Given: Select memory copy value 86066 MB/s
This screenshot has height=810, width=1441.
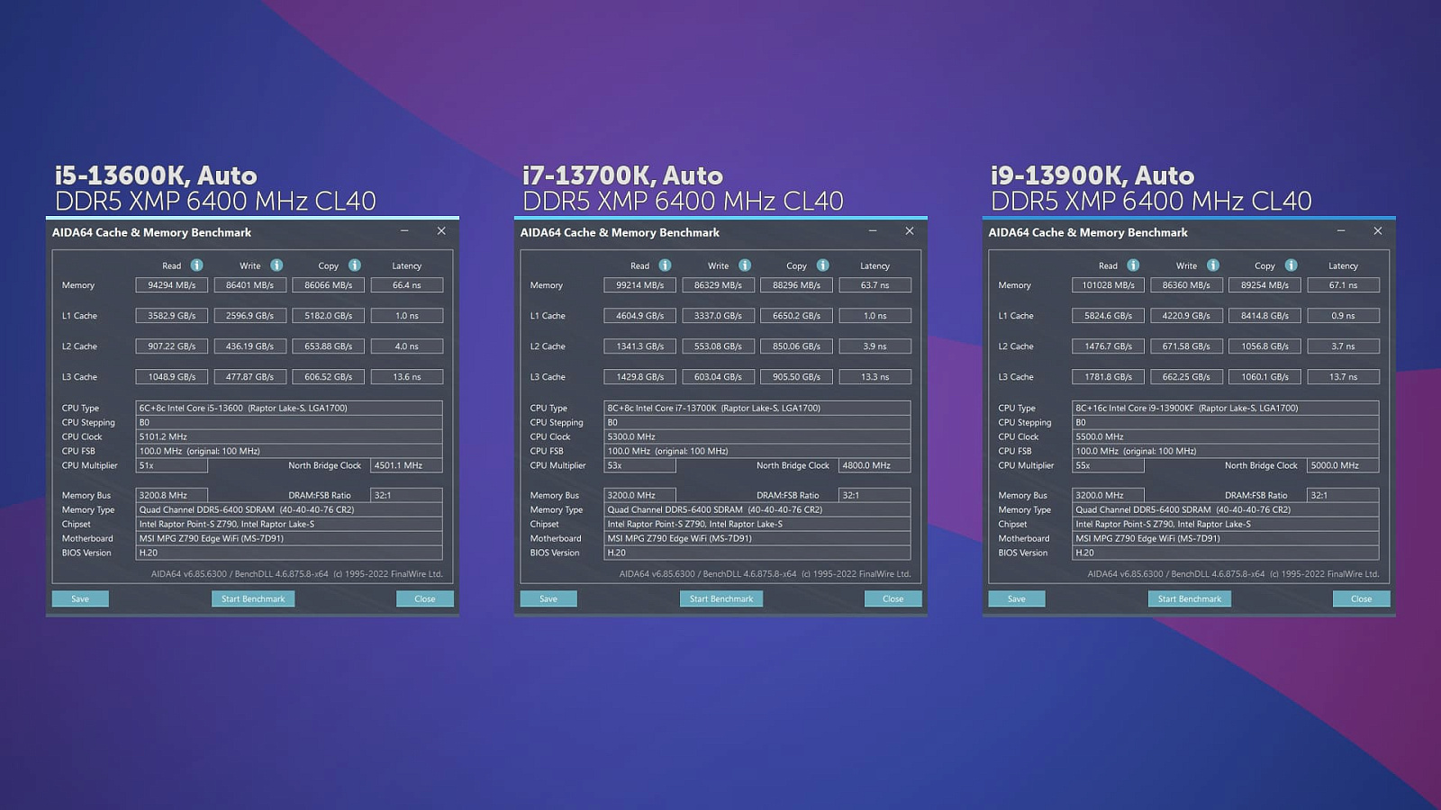Looking at the screenshot, I should 329,285.
